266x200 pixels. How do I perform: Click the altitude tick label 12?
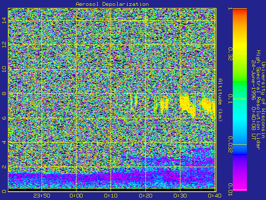[4, 45]
